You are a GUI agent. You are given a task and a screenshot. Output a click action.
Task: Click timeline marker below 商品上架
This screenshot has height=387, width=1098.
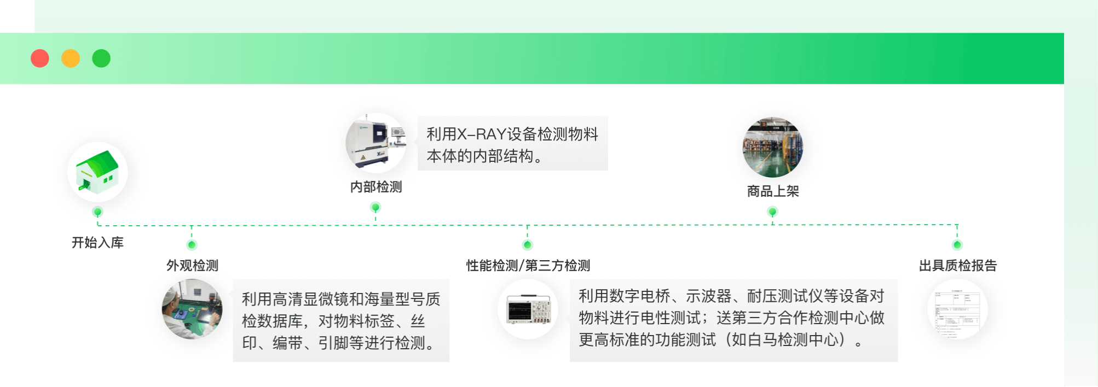772,212
